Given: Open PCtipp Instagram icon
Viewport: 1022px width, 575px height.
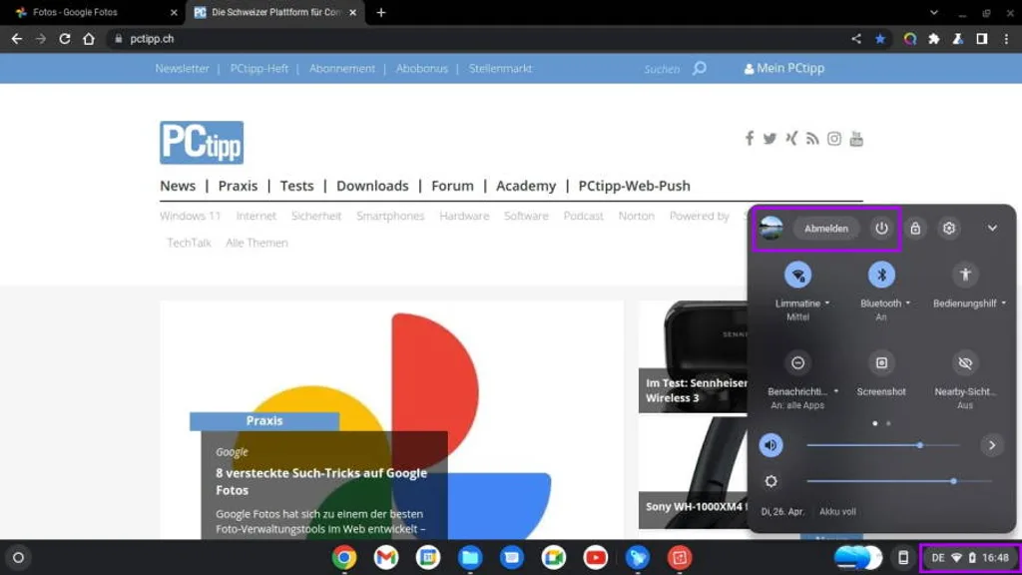Looking at the screenshot, I should click(x=834, y=138).
